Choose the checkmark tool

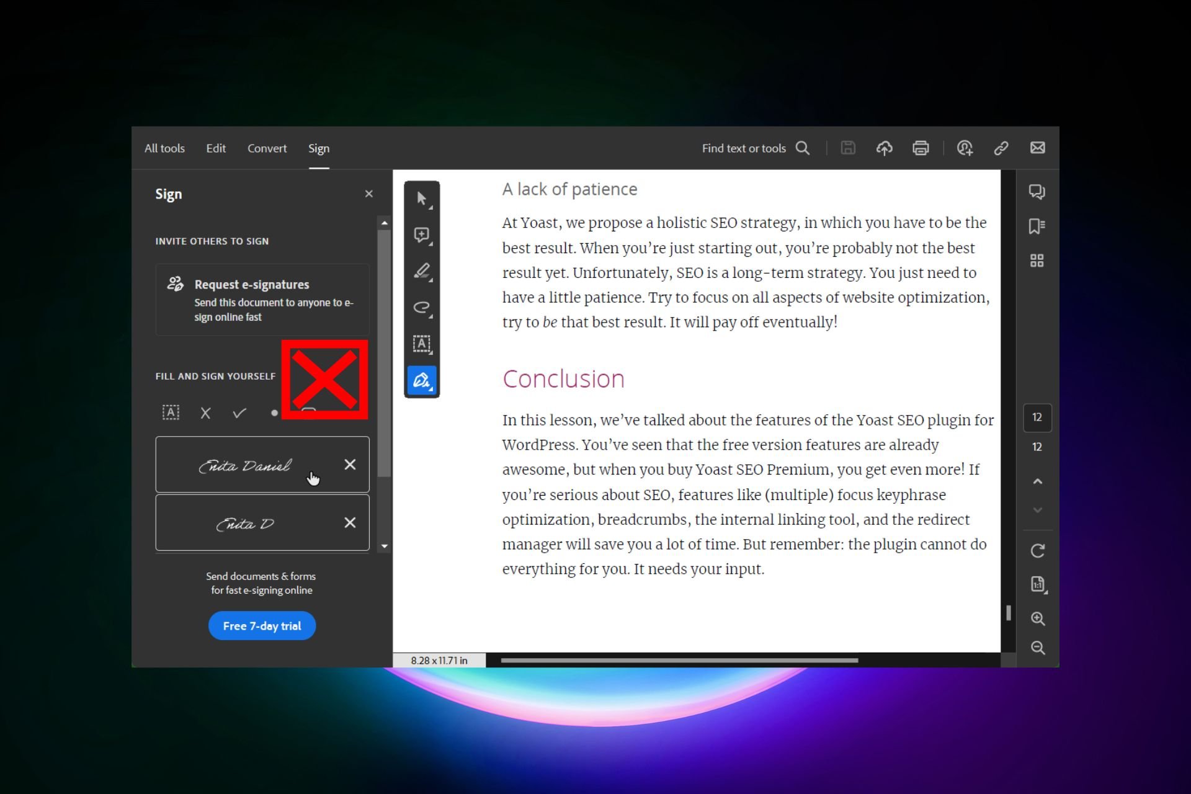pos(239,413)
